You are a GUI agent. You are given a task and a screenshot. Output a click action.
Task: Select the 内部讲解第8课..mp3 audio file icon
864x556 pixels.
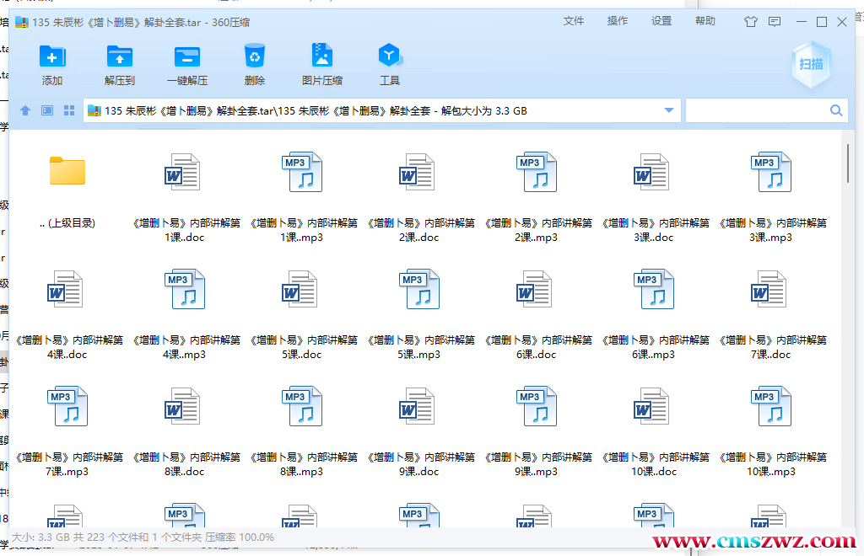pos(302,406)
